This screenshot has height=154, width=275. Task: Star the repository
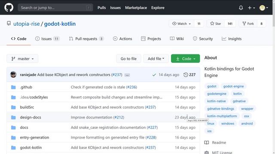[x=216, y=24]
